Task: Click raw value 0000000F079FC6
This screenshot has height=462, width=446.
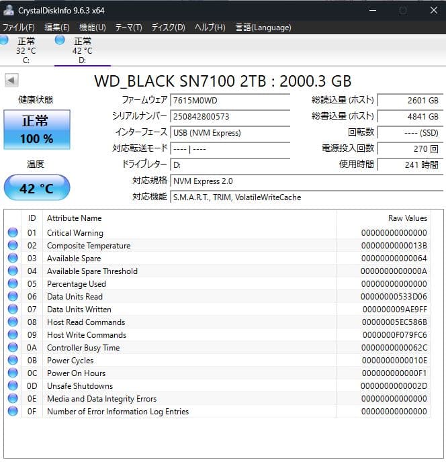Action: pyautogui.click(x=395, y=335)
